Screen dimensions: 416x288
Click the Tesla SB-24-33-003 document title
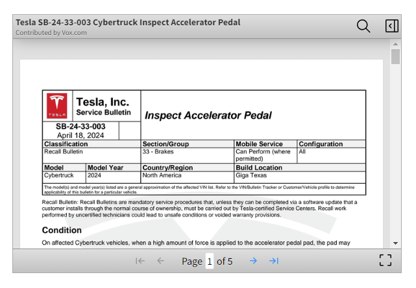click(128, 22)
